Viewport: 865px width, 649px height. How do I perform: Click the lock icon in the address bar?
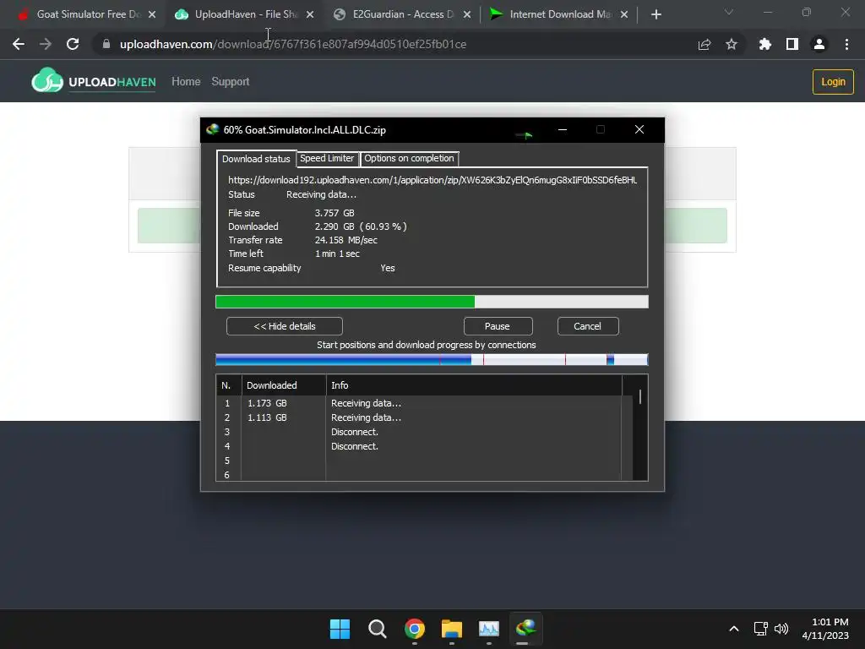[x=106, y=44]
